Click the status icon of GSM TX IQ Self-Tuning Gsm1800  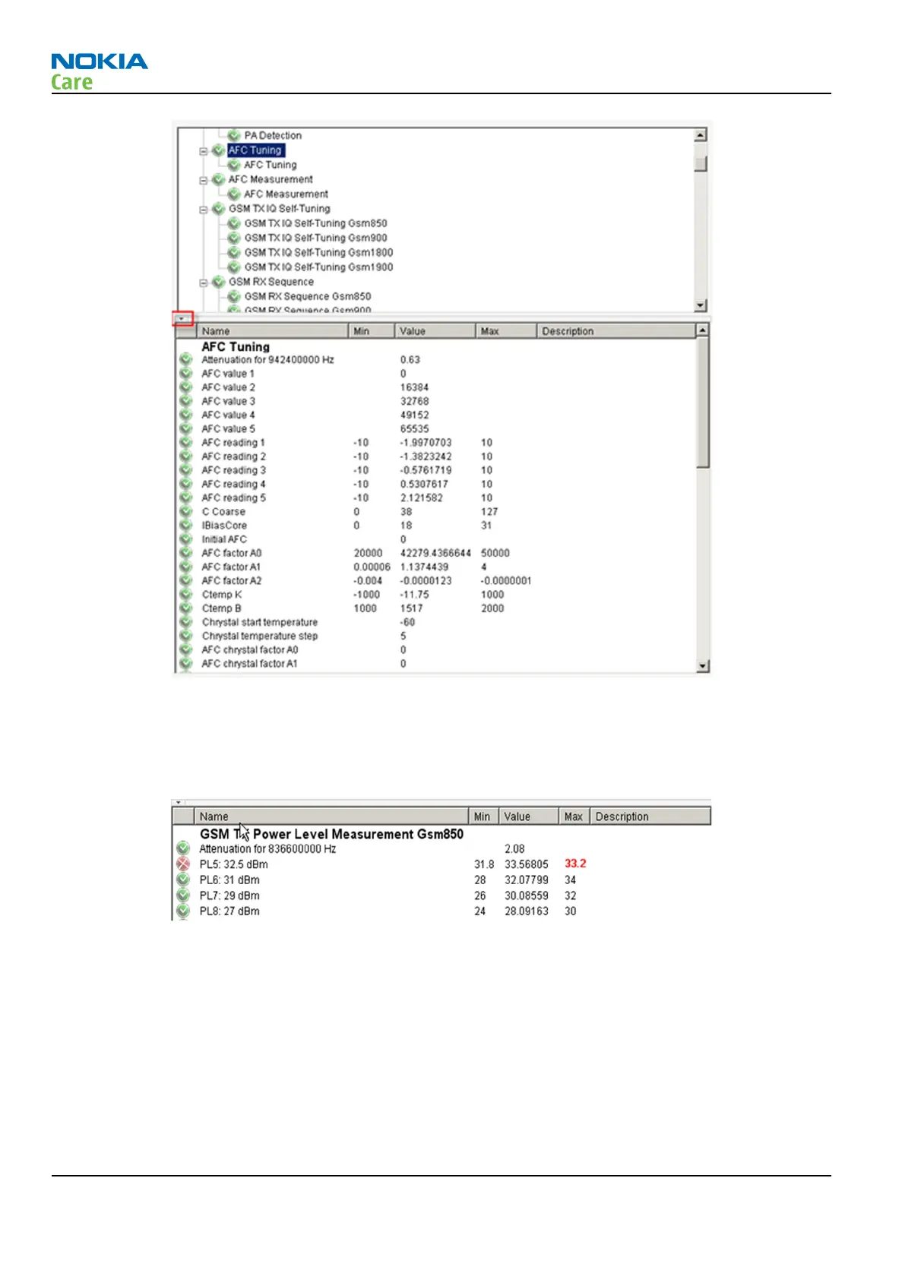tap(234, 252)
